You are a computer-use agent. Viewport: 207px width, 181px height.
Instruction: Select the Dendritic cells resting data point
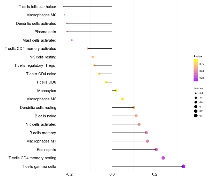[134, 107]
